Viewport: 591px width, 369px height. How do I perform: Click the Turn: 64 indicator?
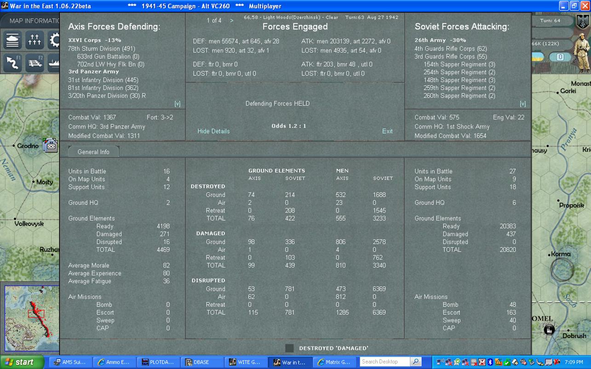(550, 20)
